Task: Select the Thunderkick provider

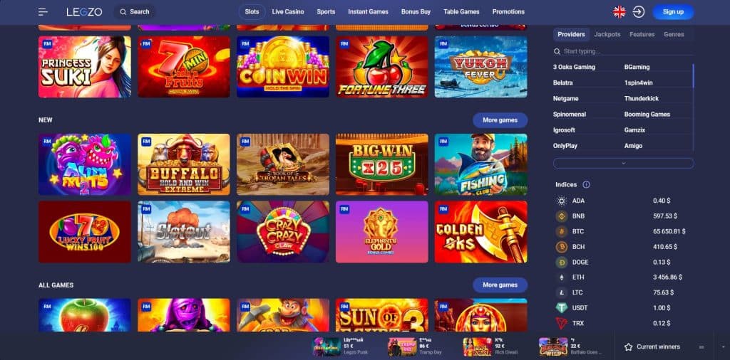Action: pos(641,98)
